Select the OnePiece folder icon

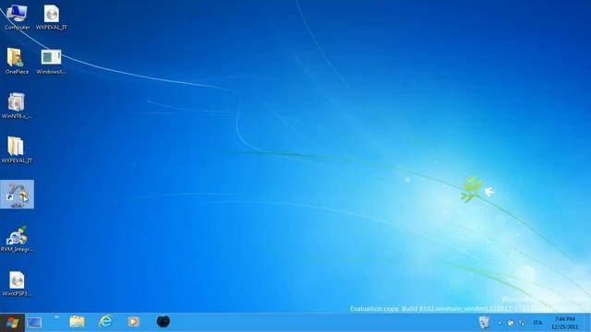point(17,61)
